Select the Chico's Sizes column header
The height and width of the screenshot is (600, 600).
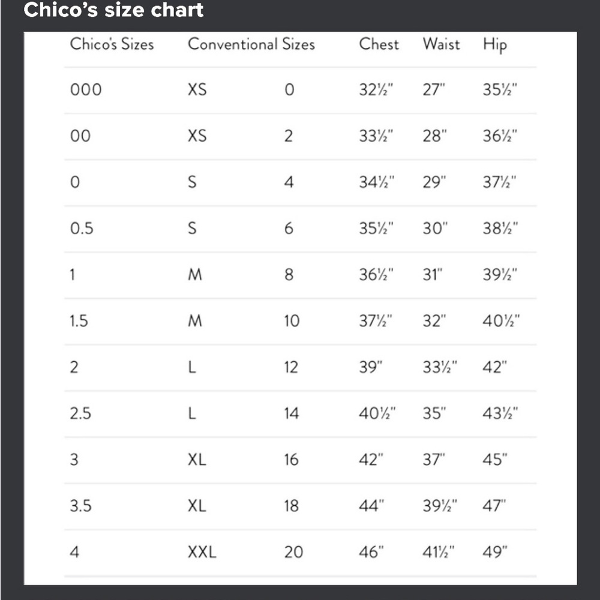tap(112, 44)
